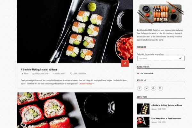The width and height of the screenshot is (192, 128).
Task: Open the Facebook follow icon
Action: coord(140,88)
